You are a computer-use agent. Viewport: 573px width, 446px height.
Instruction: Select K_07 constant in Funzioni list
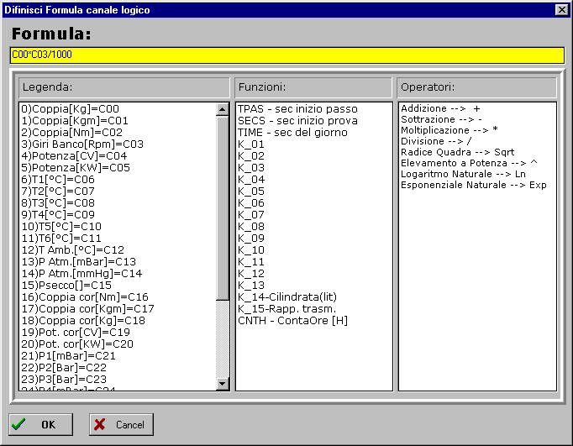pyautogui.click(x=251, y=214)
